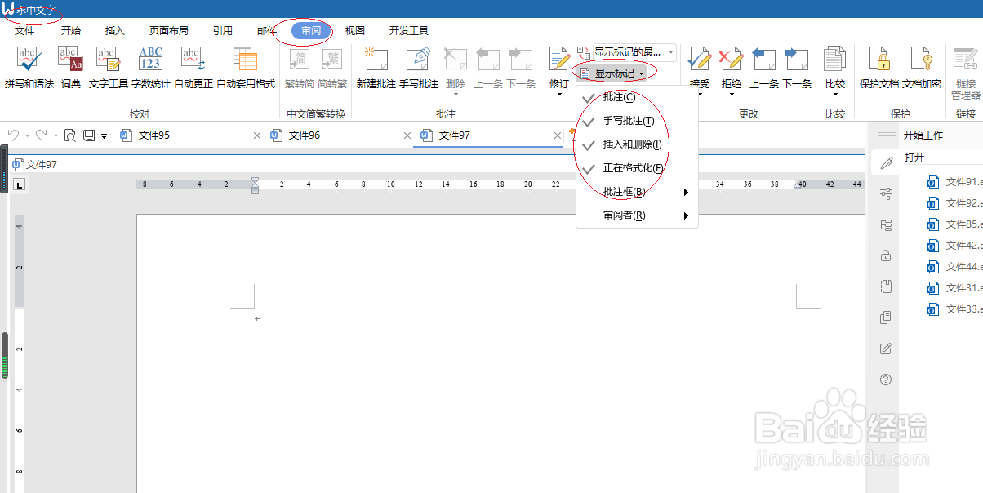983x493 pixels.
Task: Open the dropdown arrow under 比较
Action: (834, 94)
